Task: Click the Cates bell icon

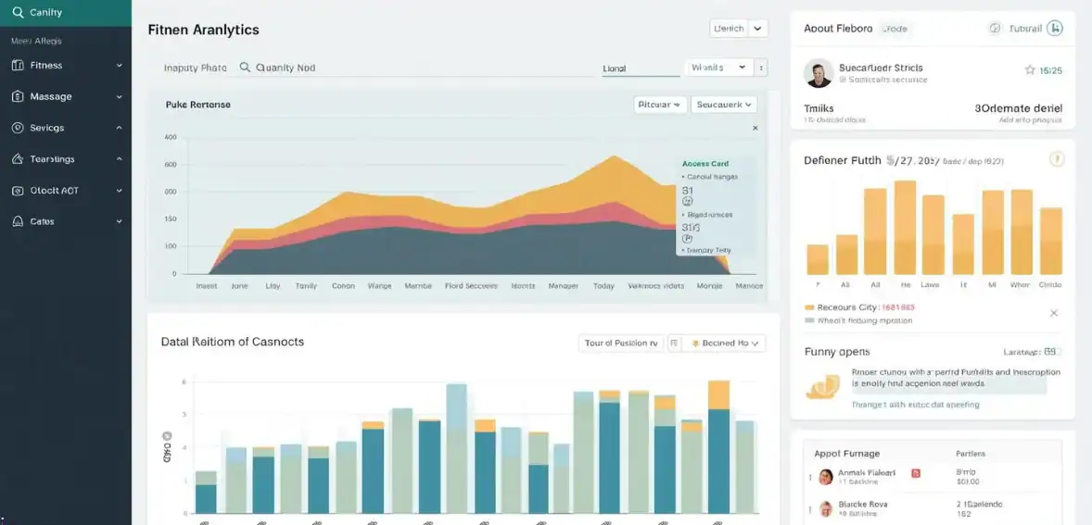Action: (17, 221)
